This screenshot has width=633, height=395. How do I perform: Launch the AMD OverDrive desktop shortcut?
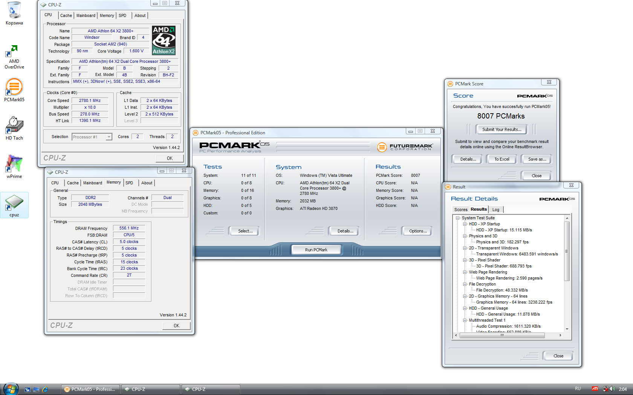tap(14, 57)
